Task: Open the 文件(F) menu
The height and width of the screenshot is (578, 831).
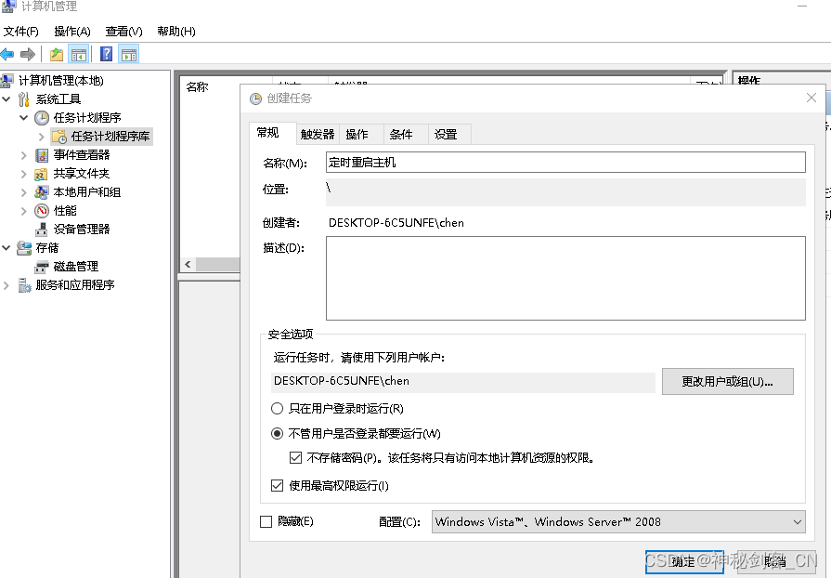Action: point(21,32)
